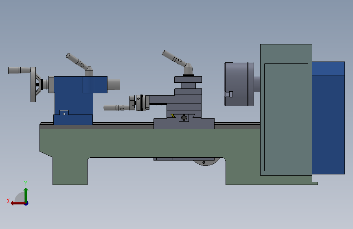Screen dimensions: 353x229
Task: Select the yellow marker on the cross slide
Action: tap(173, 116)
